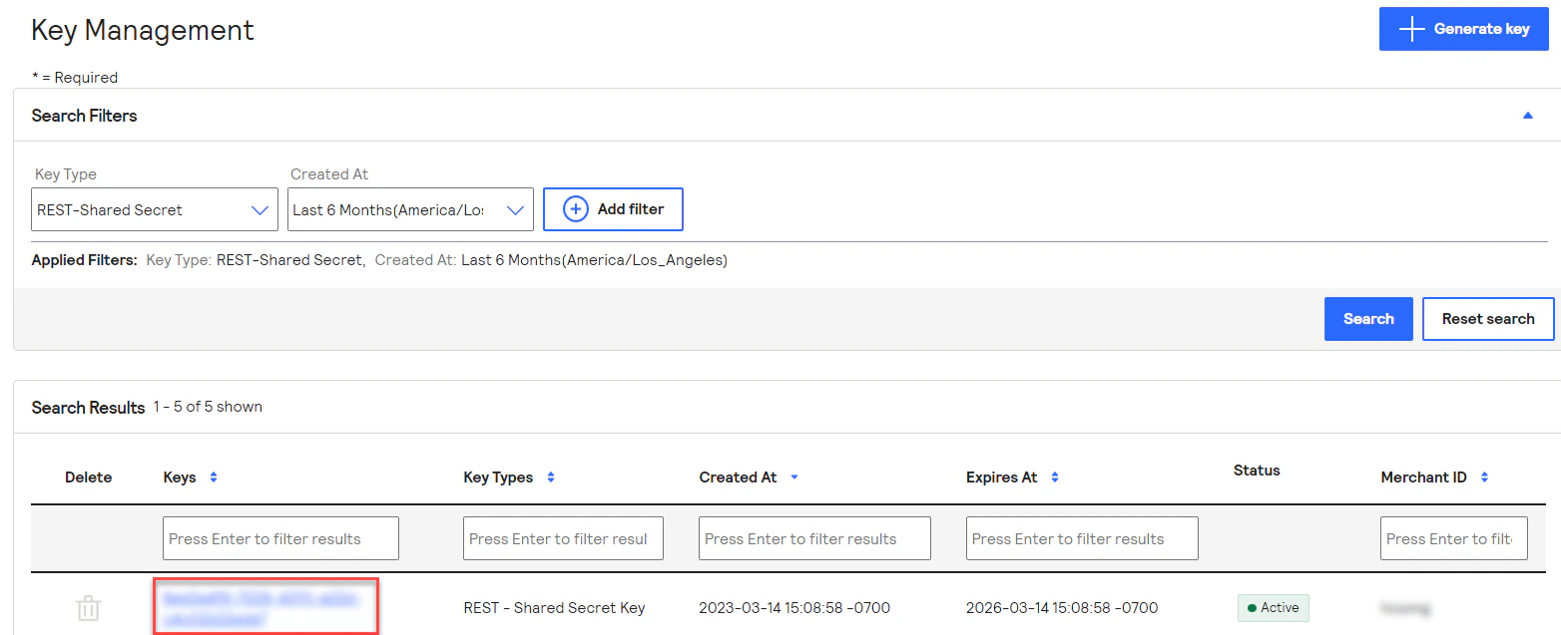Click the Reset search button
The image size is (1561, 635).
(1488, 319)
